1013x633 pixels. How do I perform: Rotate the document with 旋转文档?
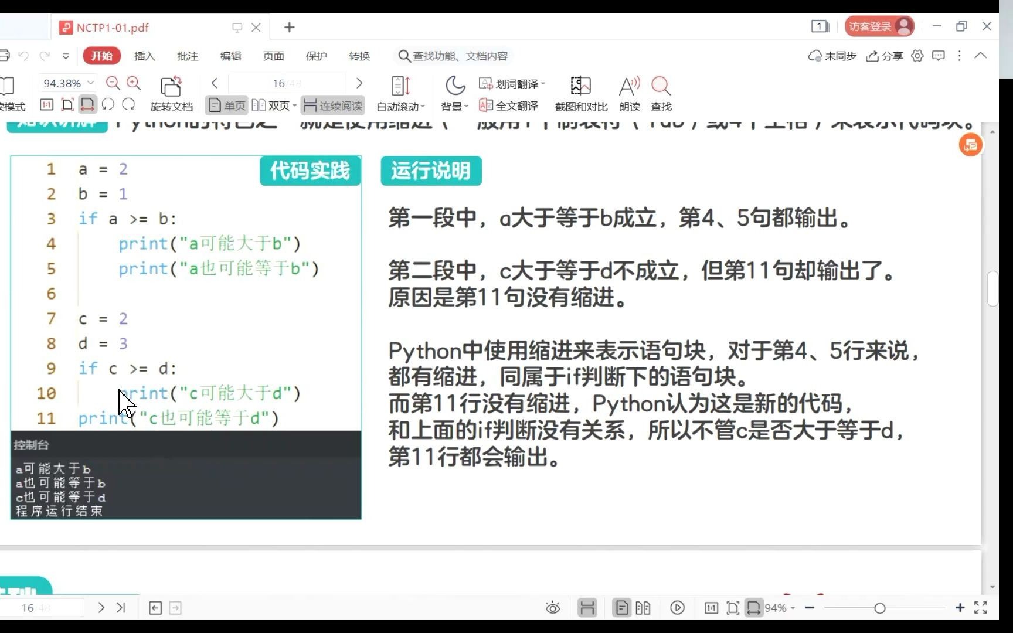tap(171, 94)
